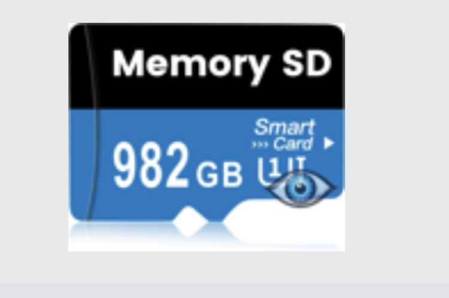Click the black header band of the card
The height and width of the screenshot is (298, 449).
(x=207, y=66)
